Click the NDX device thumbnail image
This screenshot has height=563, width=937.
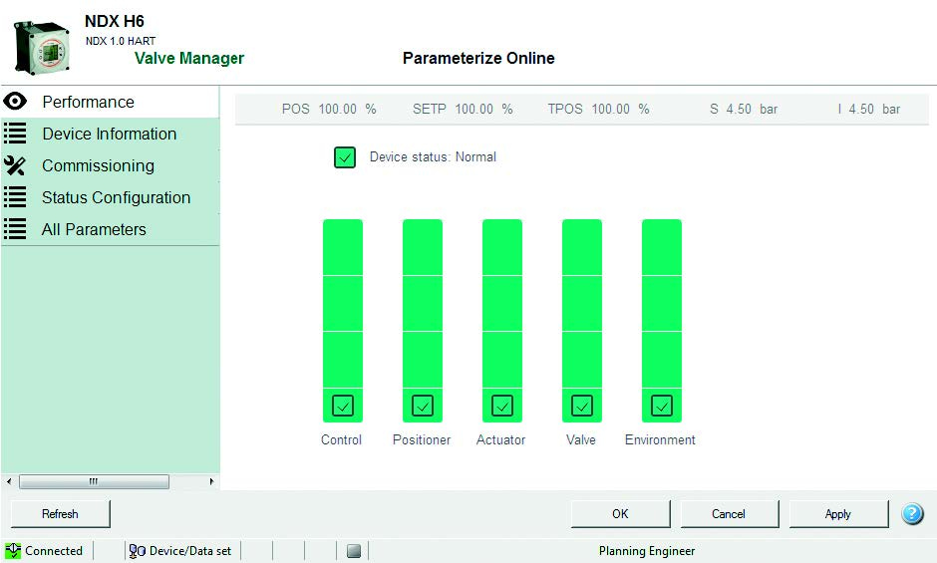click(40, 48)
